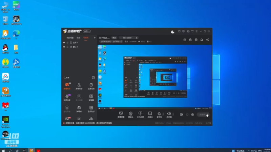Switch to the orange highlighted scene tab
The image size is (271, 152).
coord(86,38)
